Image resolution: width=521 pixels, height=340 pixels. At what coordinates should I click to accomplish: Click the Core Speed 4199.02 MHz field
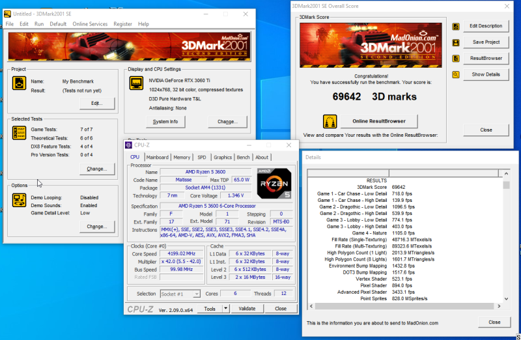[182, 253]
